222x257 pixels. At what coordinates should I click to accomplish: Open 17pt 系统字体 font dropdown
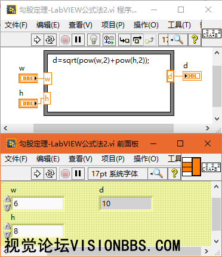click(x=118, y=174)
